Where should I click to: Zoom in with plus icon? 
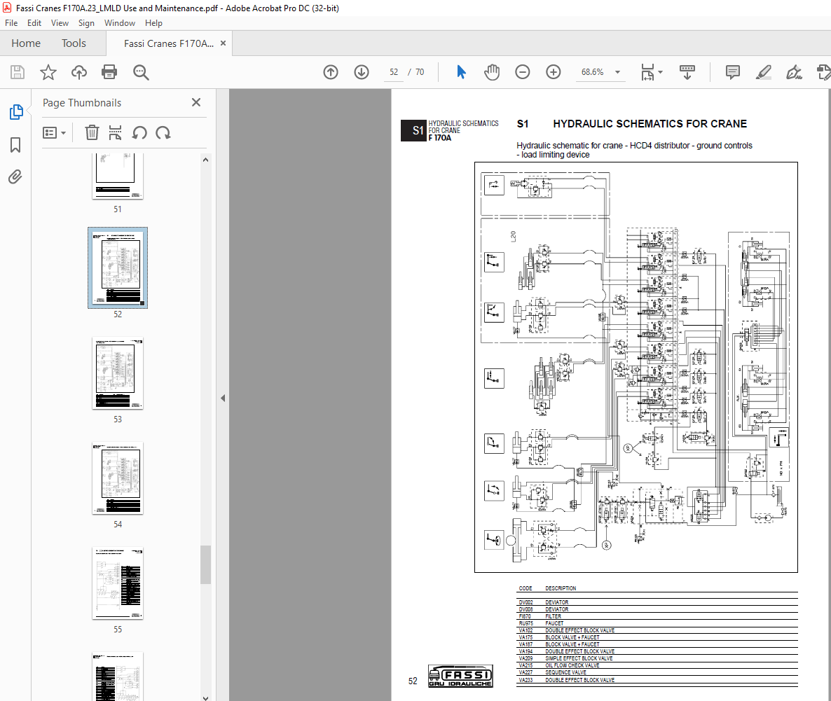554,72
